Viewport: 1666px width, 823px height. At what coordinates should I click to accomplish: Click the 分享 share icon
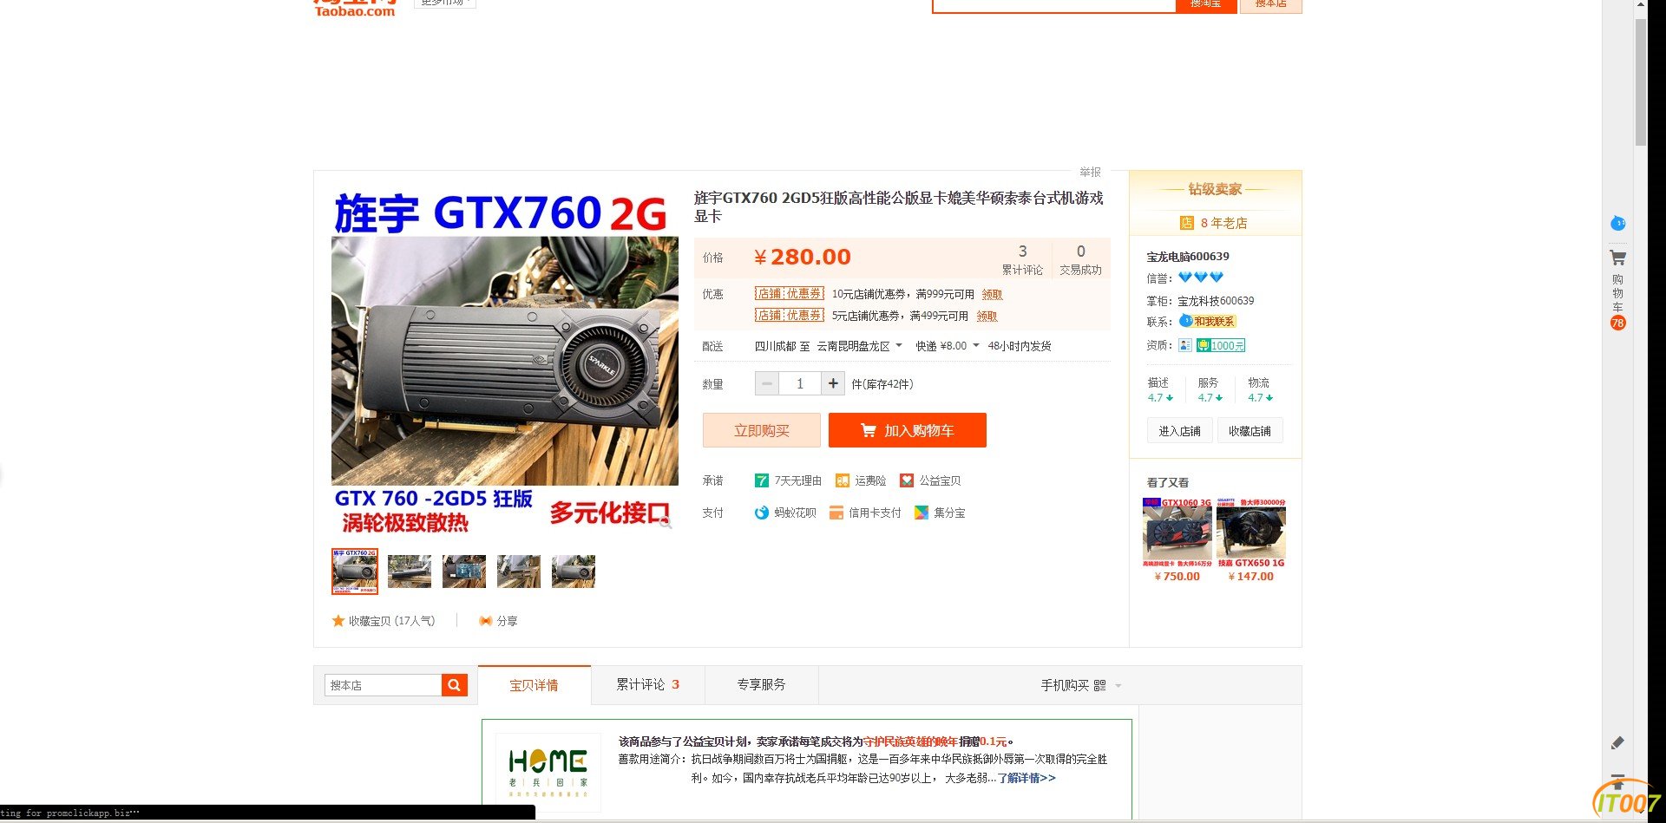[486, 621]
